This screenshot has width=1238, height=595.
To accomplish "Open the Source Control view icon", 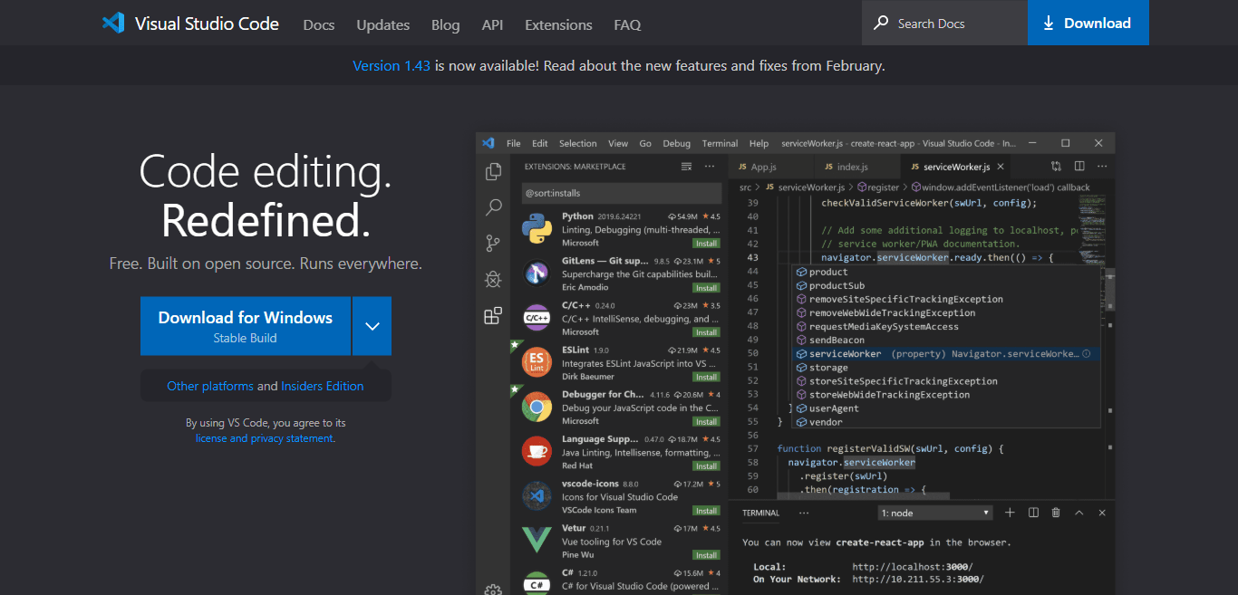I will [493, 243].
